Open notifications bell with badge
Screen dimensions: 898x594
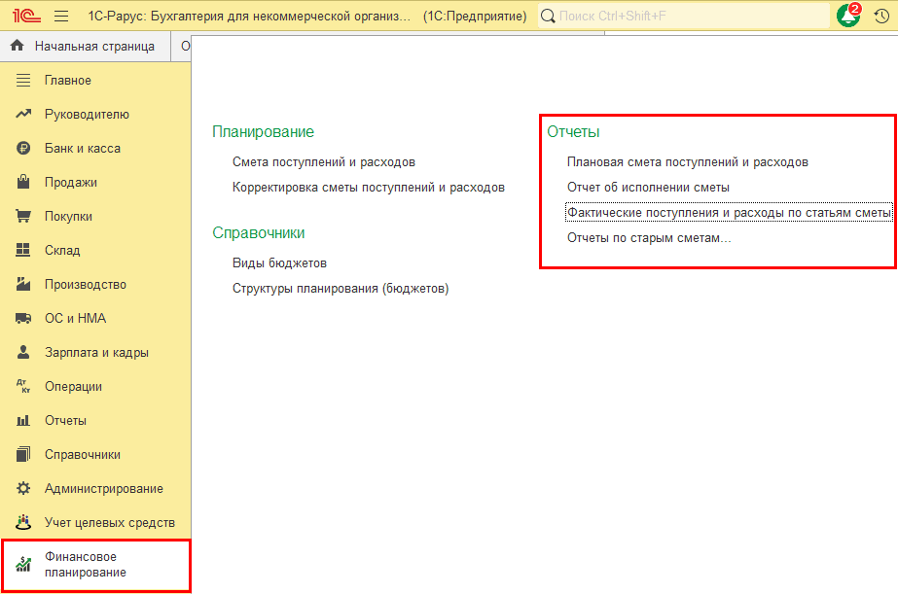848,16
